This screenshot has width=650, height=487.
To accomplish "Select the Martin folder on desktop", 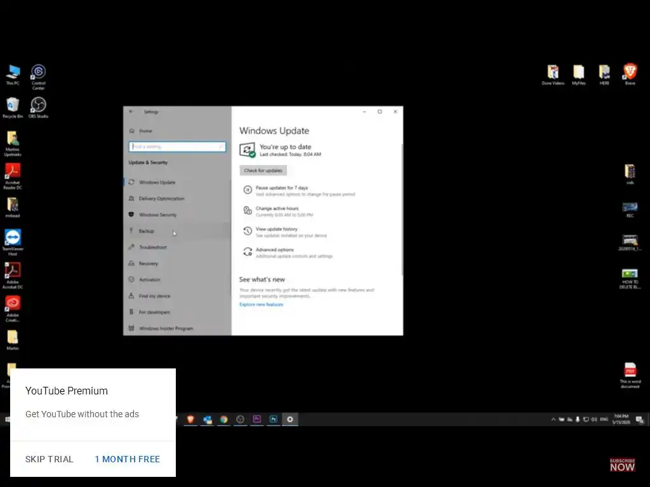I will 13,340.
